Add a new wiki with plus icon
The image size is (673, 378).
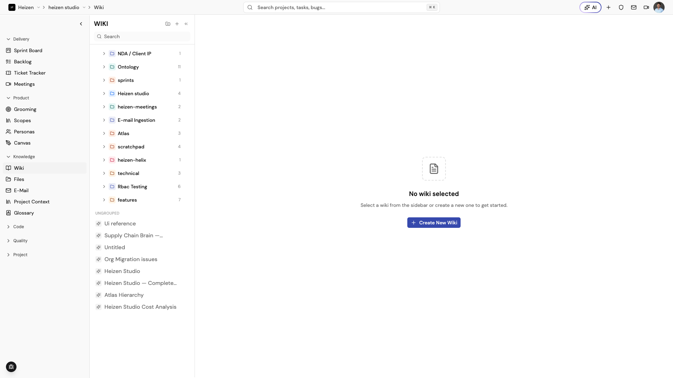pos(177,24)
